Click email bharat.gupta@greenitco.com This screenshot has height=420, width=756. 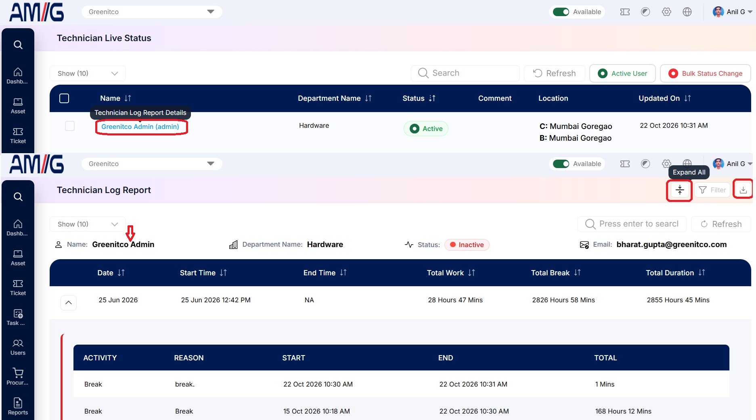(672, 244)
